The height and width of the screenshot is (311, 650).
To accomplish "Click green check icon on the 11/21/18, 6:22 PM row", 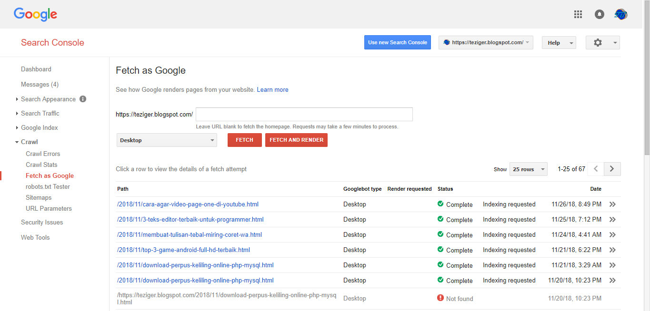I will (x=440, y=250).
